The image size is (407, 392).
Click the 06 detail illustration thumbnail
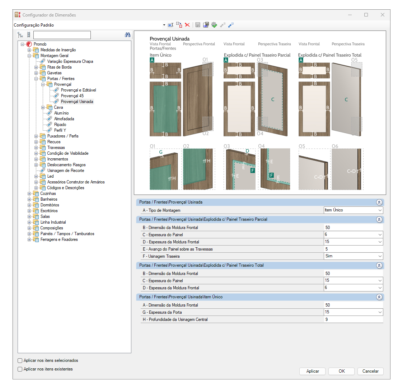(x=347, y=169)
